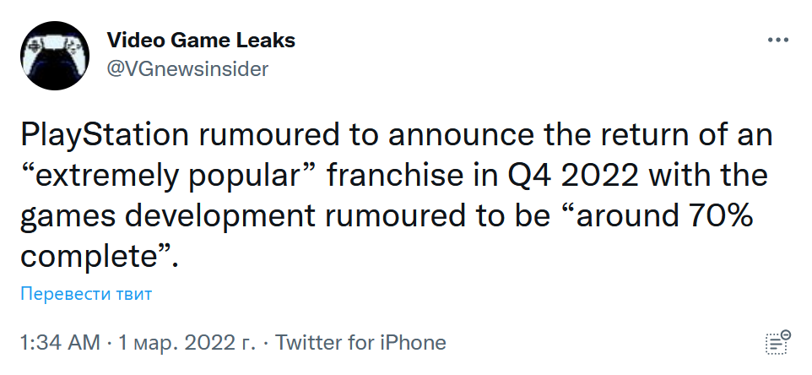Open the Video Game Leaks profile name
Screen dimensions: 812x375
point(201,40)
